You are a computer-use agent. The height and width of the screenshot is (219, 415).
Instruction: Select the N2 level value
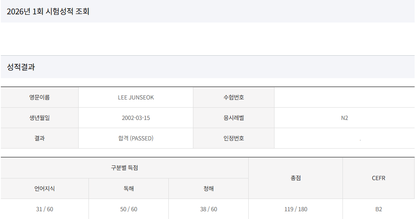coord(345,118)
